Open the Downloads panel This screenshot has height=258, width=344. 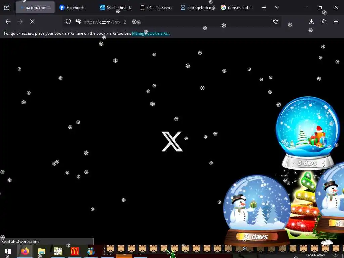311,21
